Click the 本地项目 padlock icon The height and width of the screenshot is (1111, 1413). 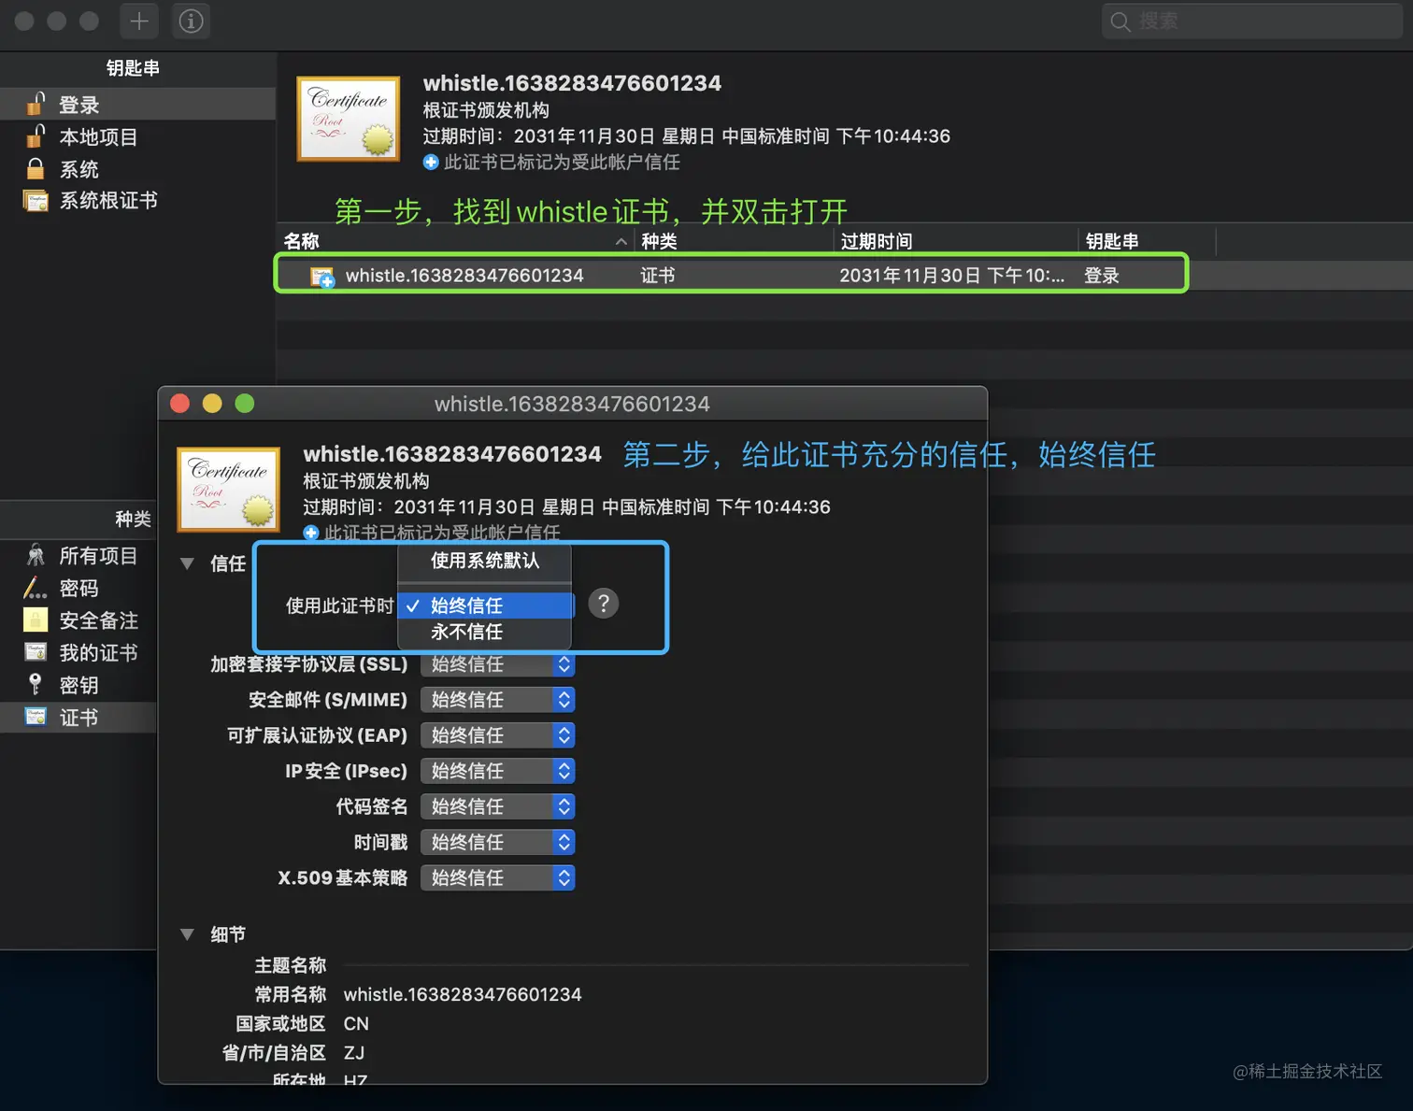pyautogui.click(x=36, y=135)
